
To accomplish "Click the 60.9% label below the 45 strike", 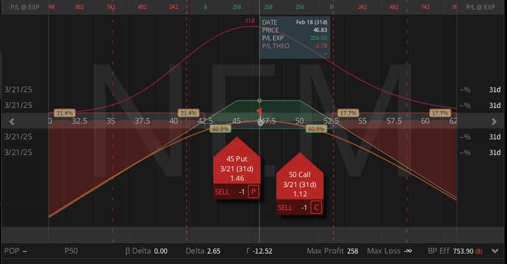I will [220, 129].
